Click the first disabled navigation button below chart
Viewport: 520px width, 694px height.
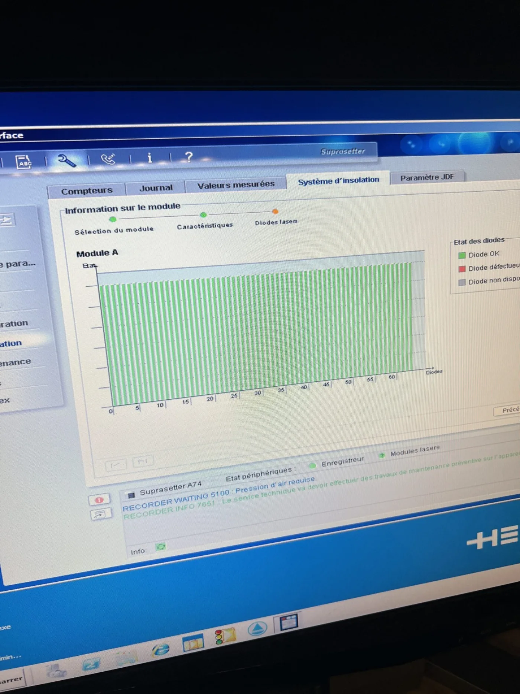pyautogui.click(x=116, y=465)
